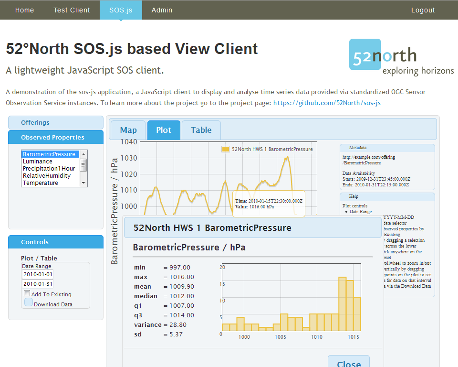Click the Data Availability Ends timestamp
458x367 pixels.
pos(375,185)
